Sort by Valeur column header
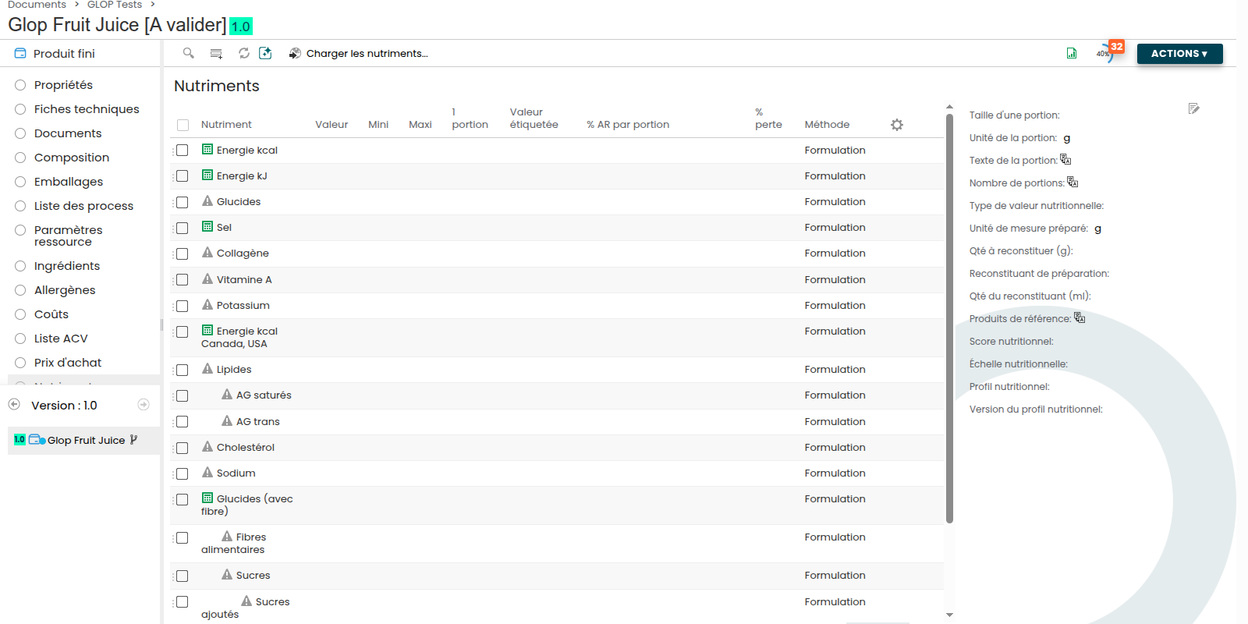 pyautogui.click(x=331, y=125)
